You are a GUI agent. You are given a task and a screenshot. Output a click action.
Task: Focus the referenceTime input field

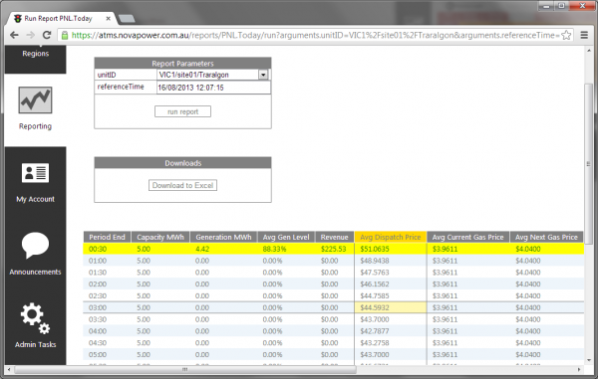[213, 88]
